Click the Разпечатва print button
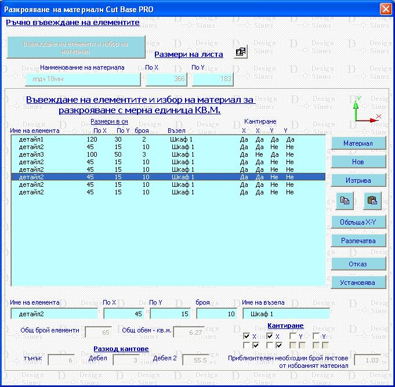 tap(358, 241)
